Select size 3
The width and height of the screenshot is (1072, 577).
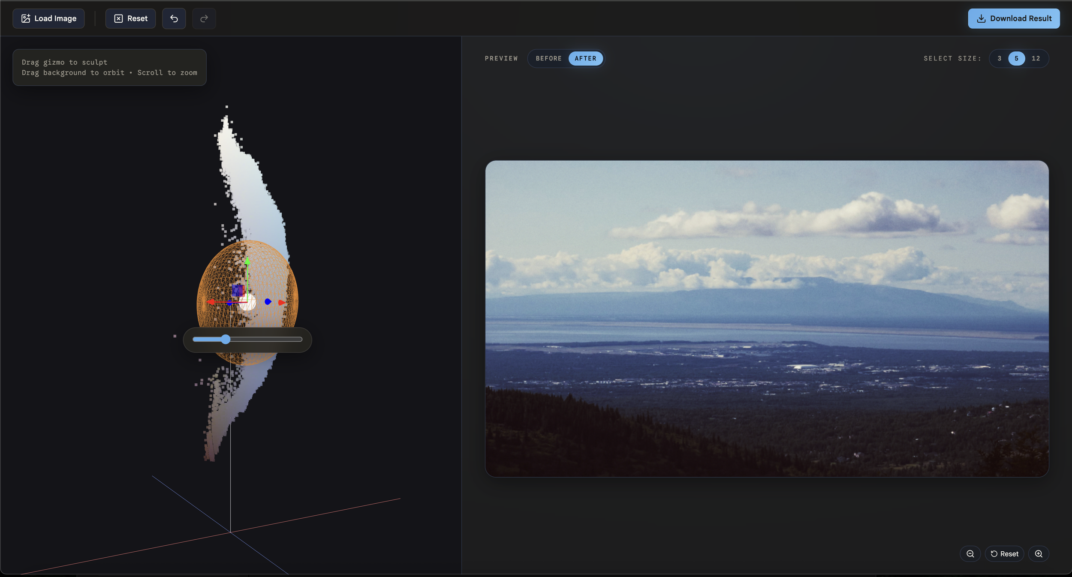tap(999, 58)
